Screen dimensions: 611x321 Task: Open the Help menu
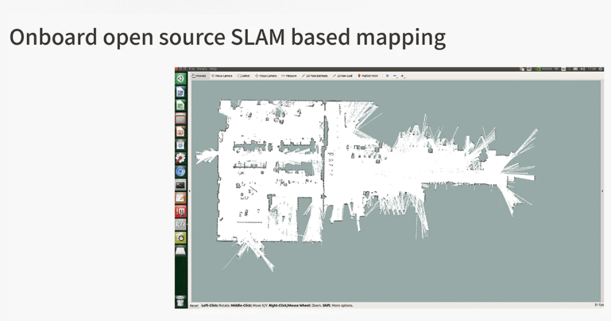[x=212, y=69]
